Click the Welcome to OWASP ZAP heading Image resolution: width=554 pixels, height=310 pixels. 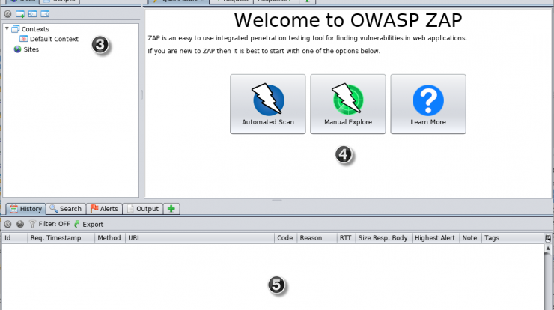[x=348, y=20]
